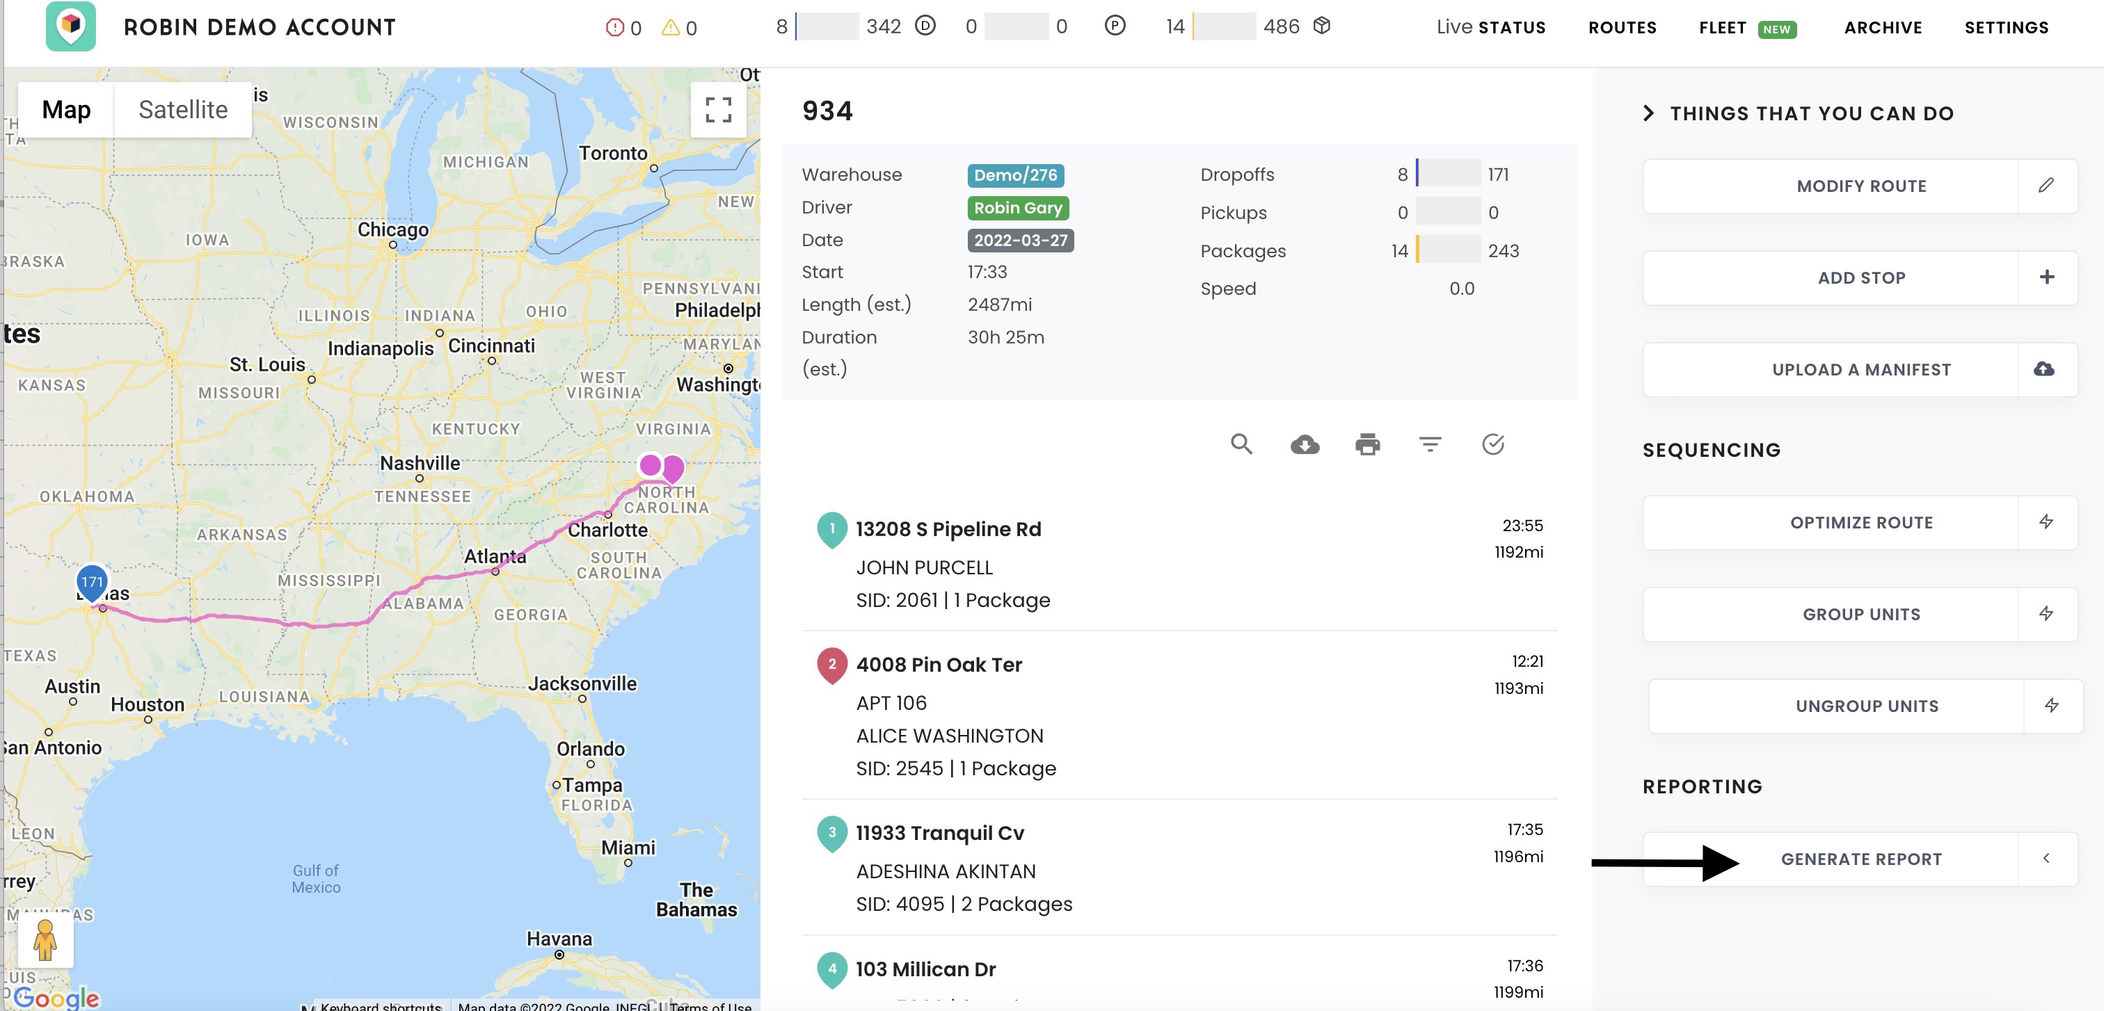The width and height of the screenshot is (2104, 1011).
Task: Open the Routes menu item
Action: (1621, 28)
